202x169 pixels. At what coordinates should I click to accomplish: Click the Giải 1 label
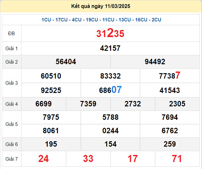[12, 49]
